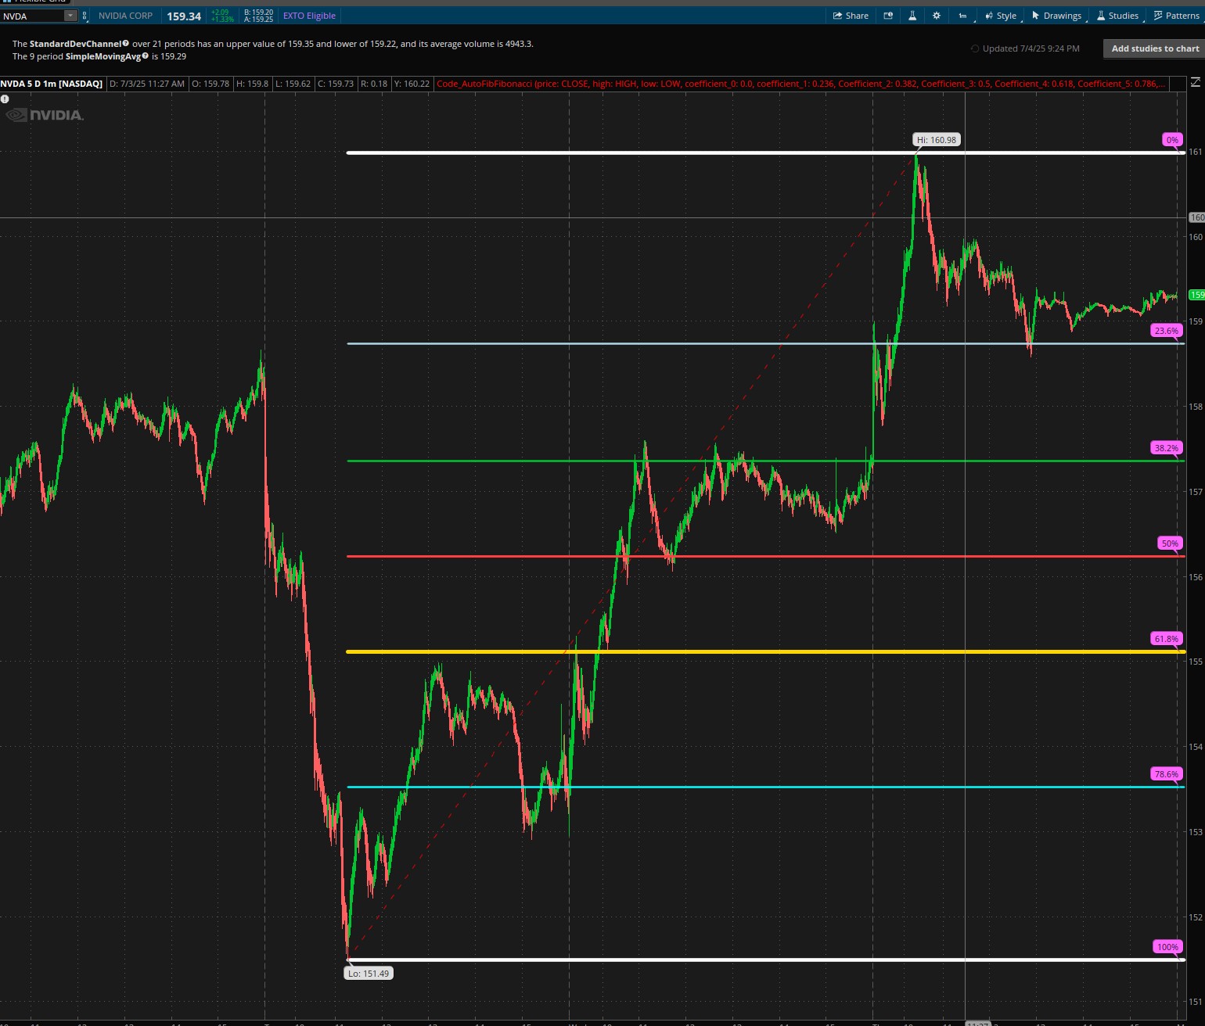This screenshot has width=1205, height=1026.
Task: Click the Updated 7/4/25 9:24 PM text
Action: coord(1031,48)
